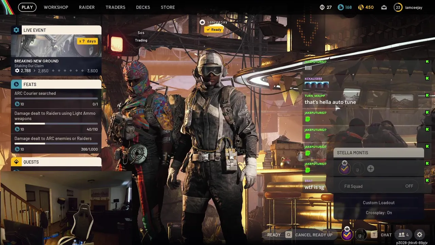Screen dimensions: 435x245
Task: Select the PLAY tab
Action: pyautogui.click(x=27, y=7)
